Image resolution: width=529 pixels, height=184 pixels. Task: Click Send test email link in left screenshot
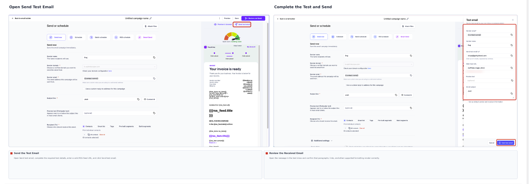tap(242, 24)
